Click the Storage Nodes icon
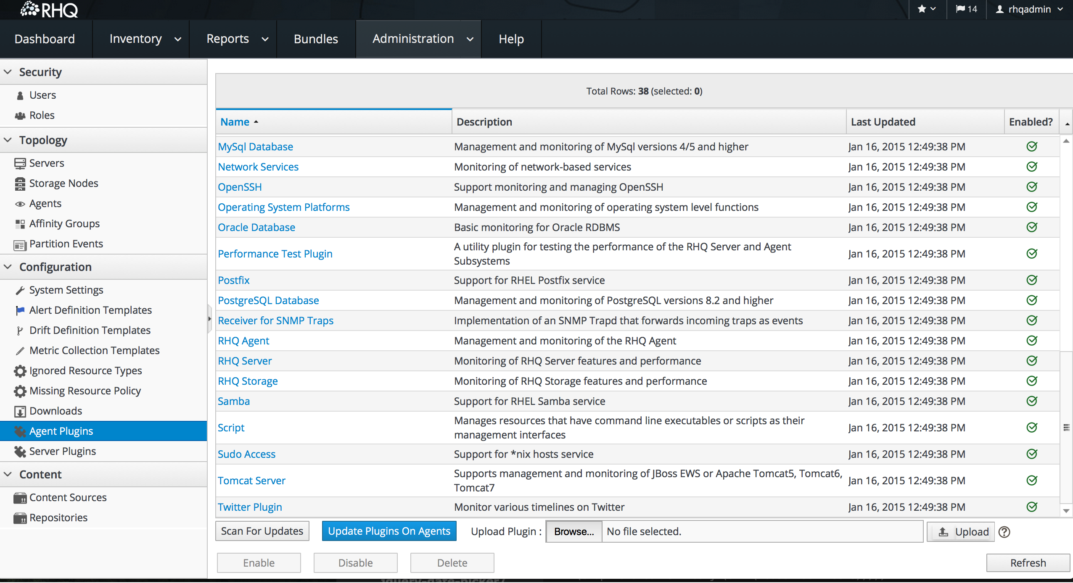The height and width of the screenshot is (583, 1073). click(20, 184)
